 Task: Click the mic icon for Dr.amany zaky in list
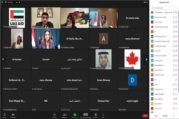coord(174,60)
